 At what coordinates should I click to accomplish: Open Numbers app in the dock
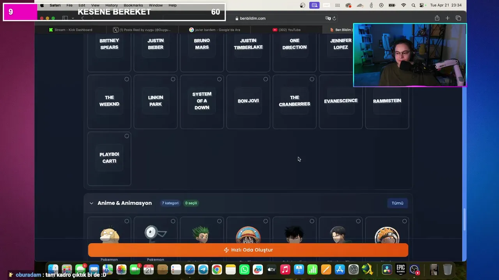312,269
